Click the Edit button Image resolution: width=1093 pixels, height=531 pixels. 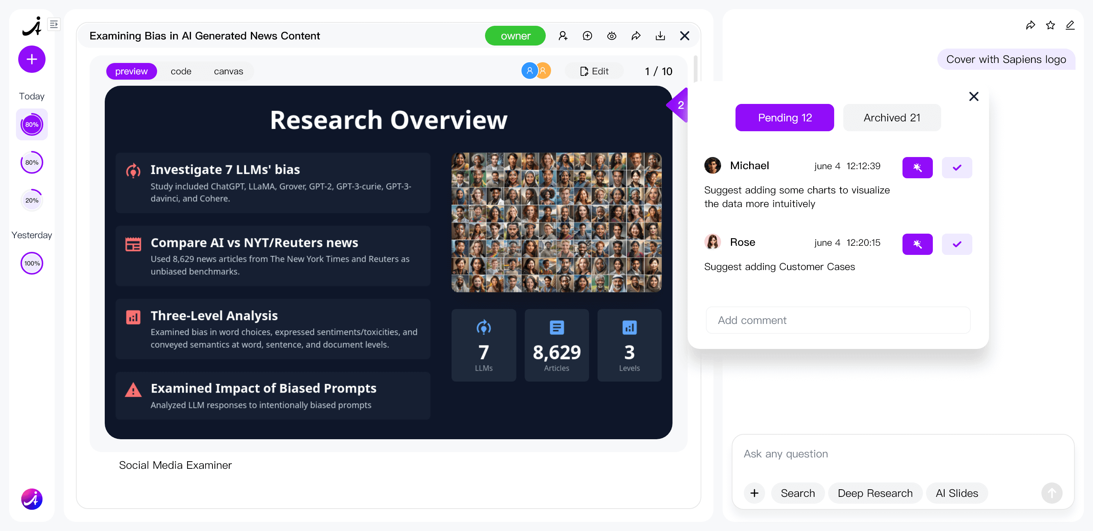click(x=594, y=71)
